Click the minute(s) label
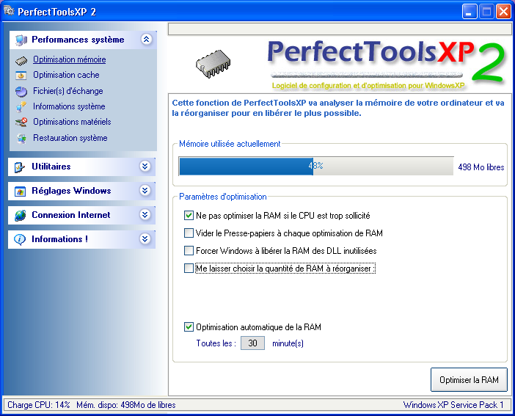 (288, 343)
